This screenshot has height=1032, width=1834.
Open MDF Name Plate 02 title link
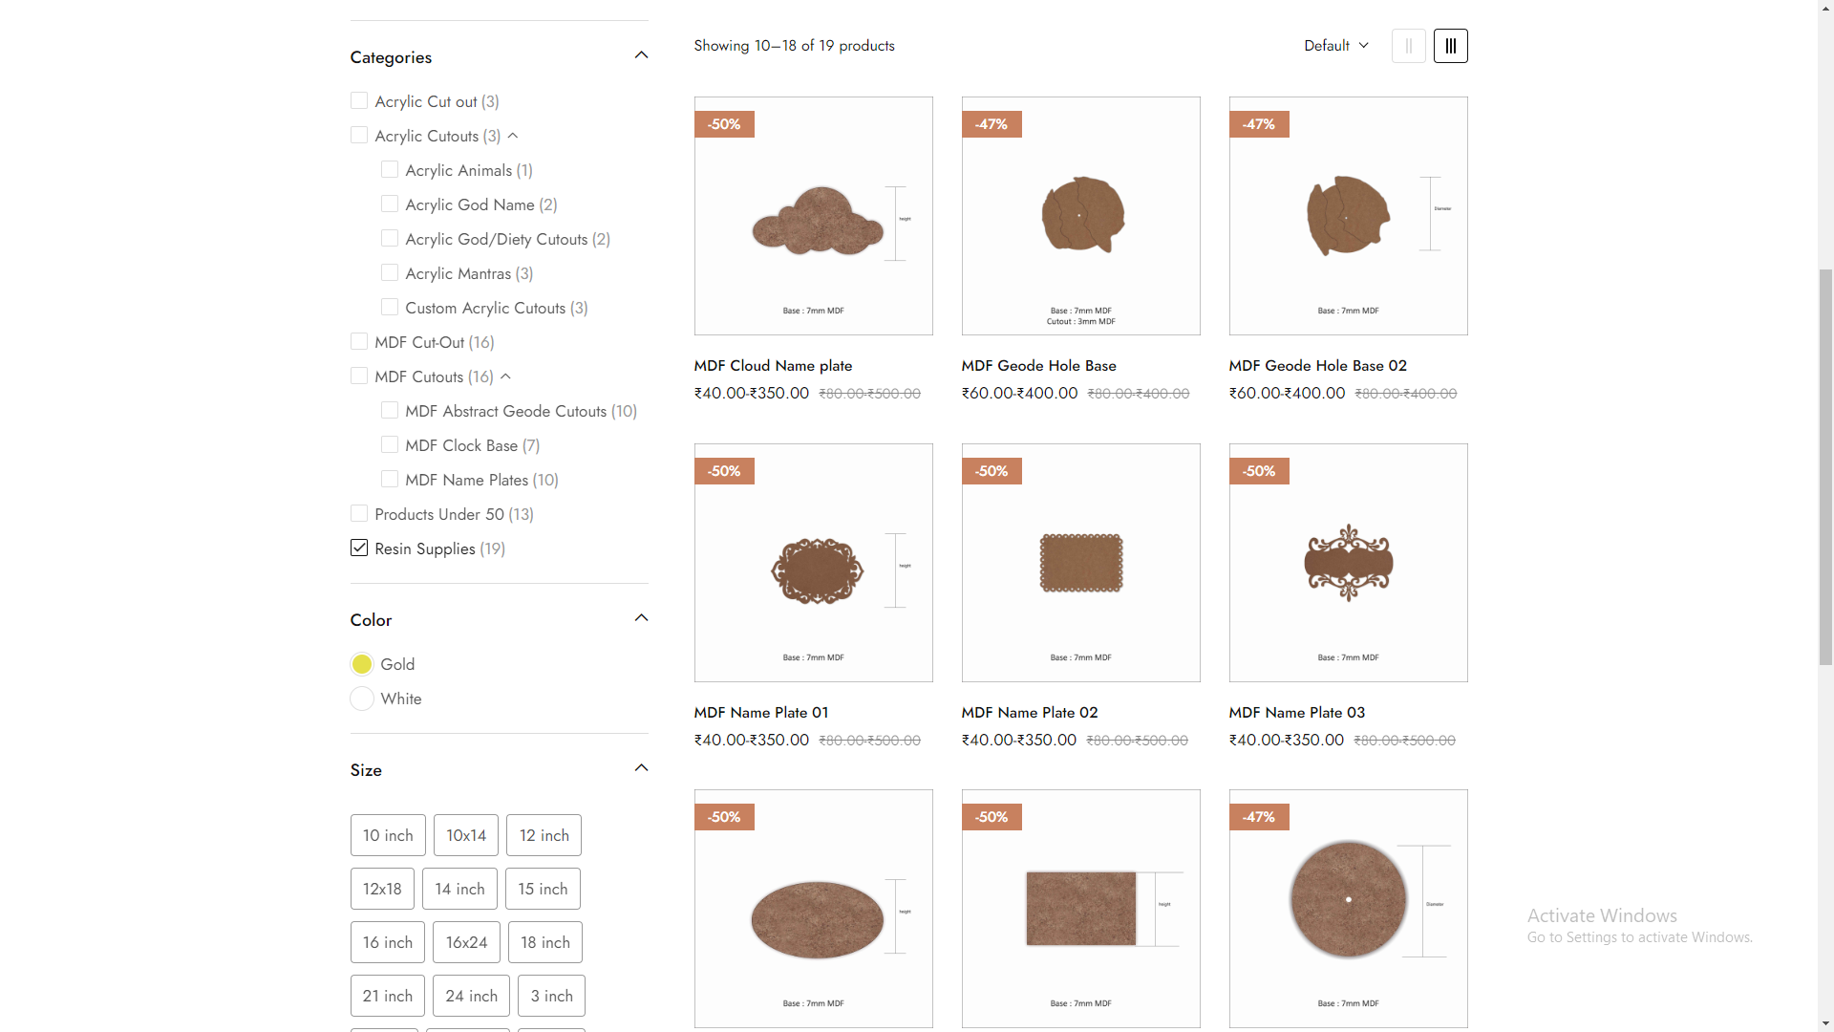[1030, 713]
